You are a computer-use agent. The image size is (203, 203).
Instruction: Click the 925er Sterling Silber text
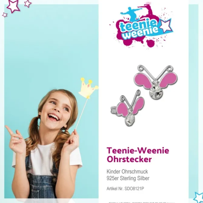pos(128,178)
